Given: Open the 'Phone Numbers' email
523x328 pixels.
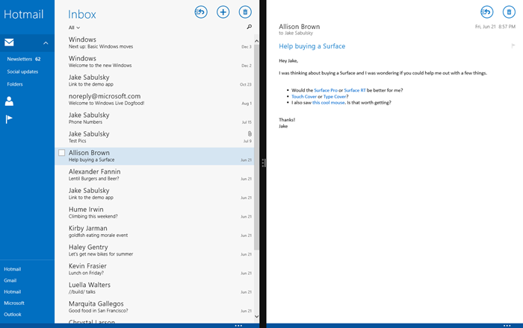Looking at the screenshot, I should click(x=154, y=119).
